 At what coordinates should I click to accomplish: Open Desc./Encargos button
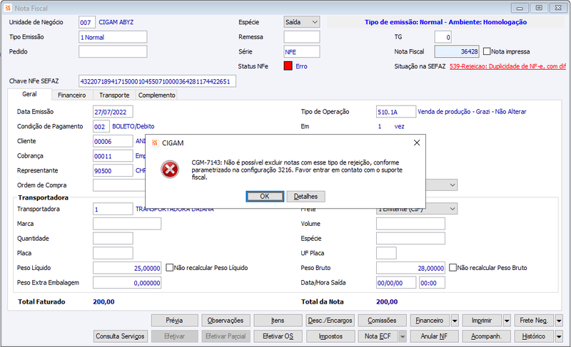[330, 321]
